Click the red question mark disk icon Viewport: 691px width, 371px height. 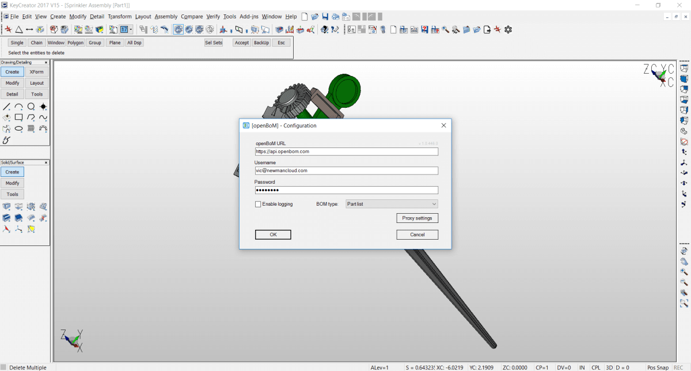coord(424,29)
